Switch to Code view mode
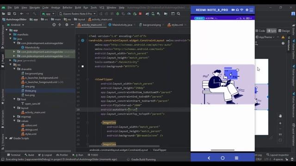 [x=260, y=31]
